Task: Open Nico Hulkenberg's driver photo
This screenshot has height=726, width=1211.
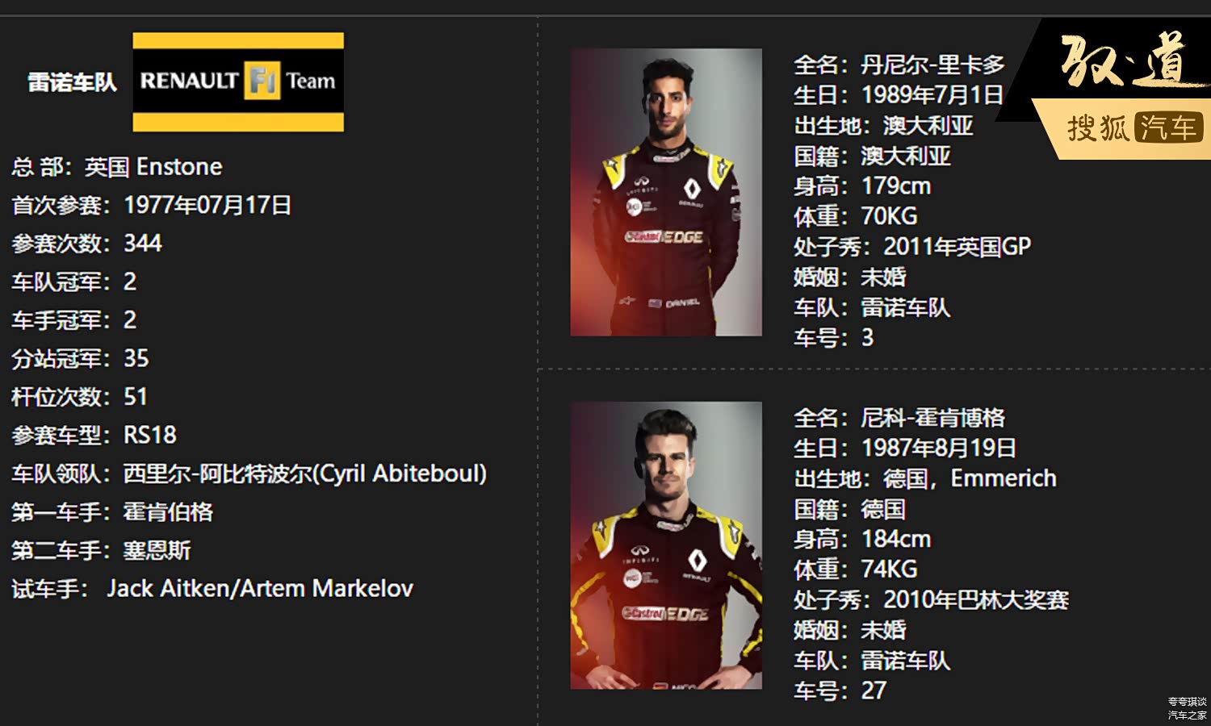Action: pyautogui.click(x=666, y=545)
